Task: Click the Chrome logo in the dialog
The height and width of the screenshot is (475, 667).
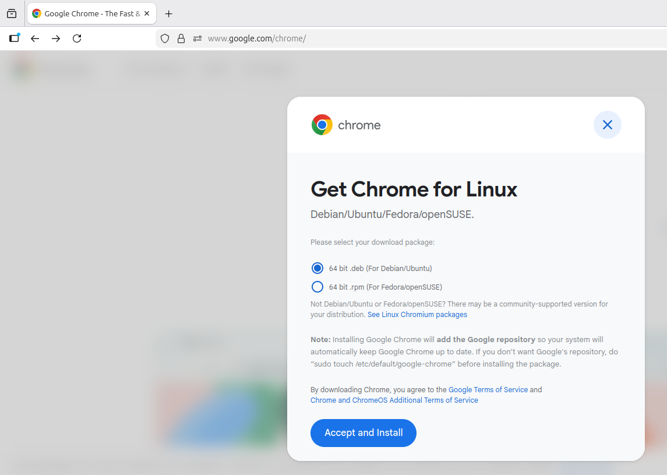Action: click(x=322, y=125)
